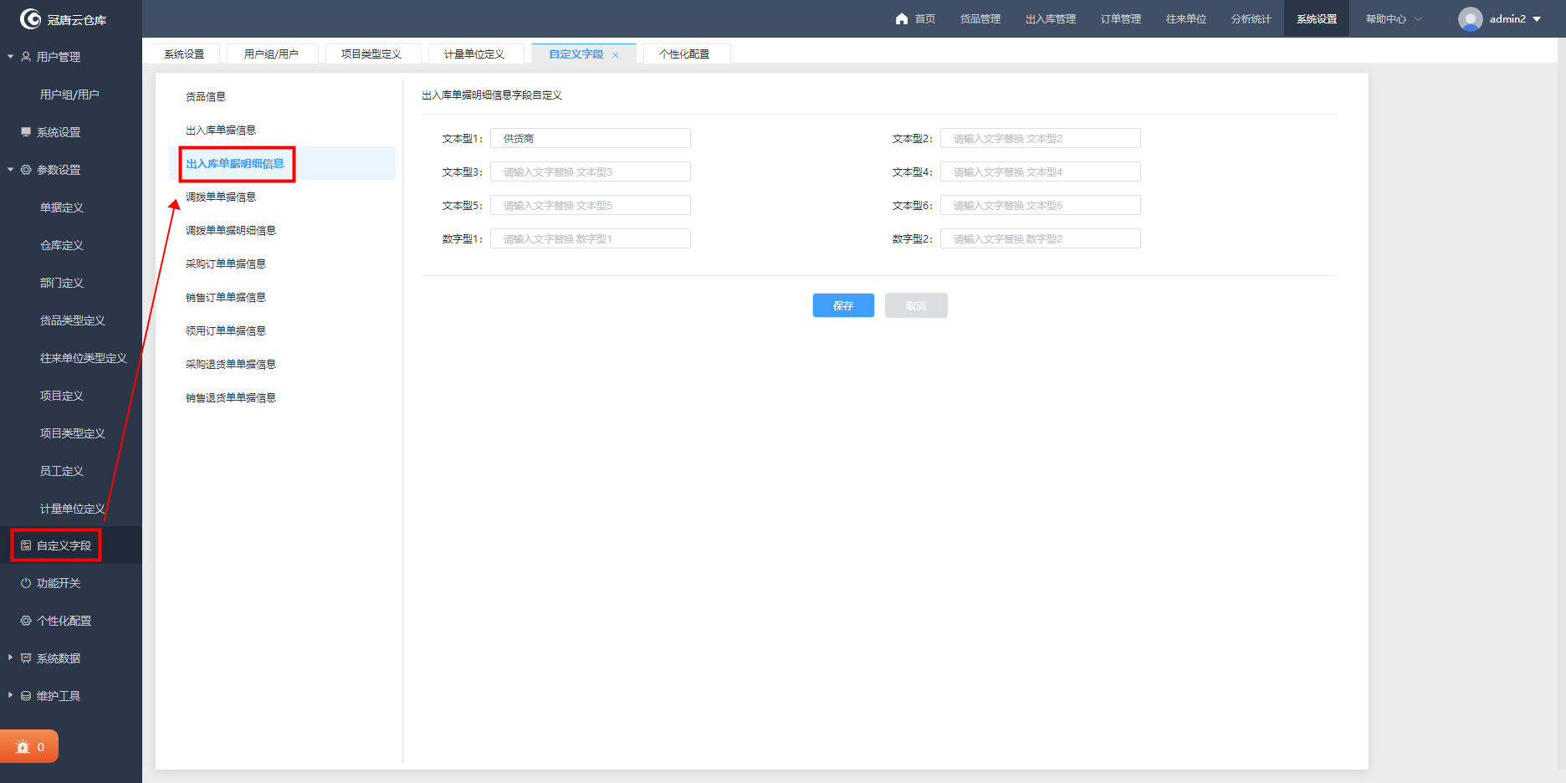Open 项目类型定义 in the sidebar
Viewport: 1566px width, 783px height.
coord(73,433)
